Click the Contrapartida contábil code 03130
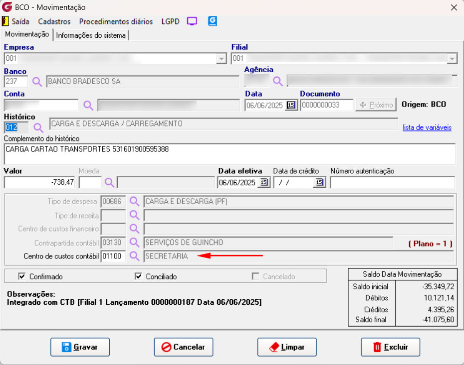The height and width of the screenshot is (365, 464). (113, 243)
